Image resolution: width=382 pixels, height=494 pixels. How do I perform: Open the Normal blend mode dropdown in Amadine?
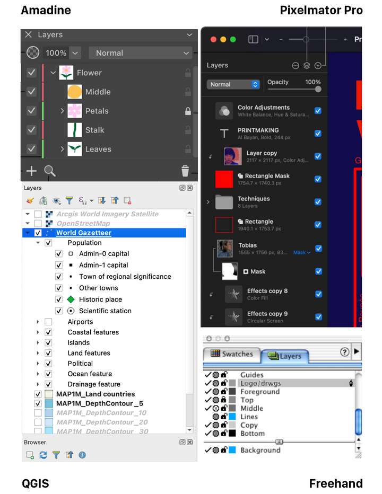pyautogui.click(x=141, y=53)
